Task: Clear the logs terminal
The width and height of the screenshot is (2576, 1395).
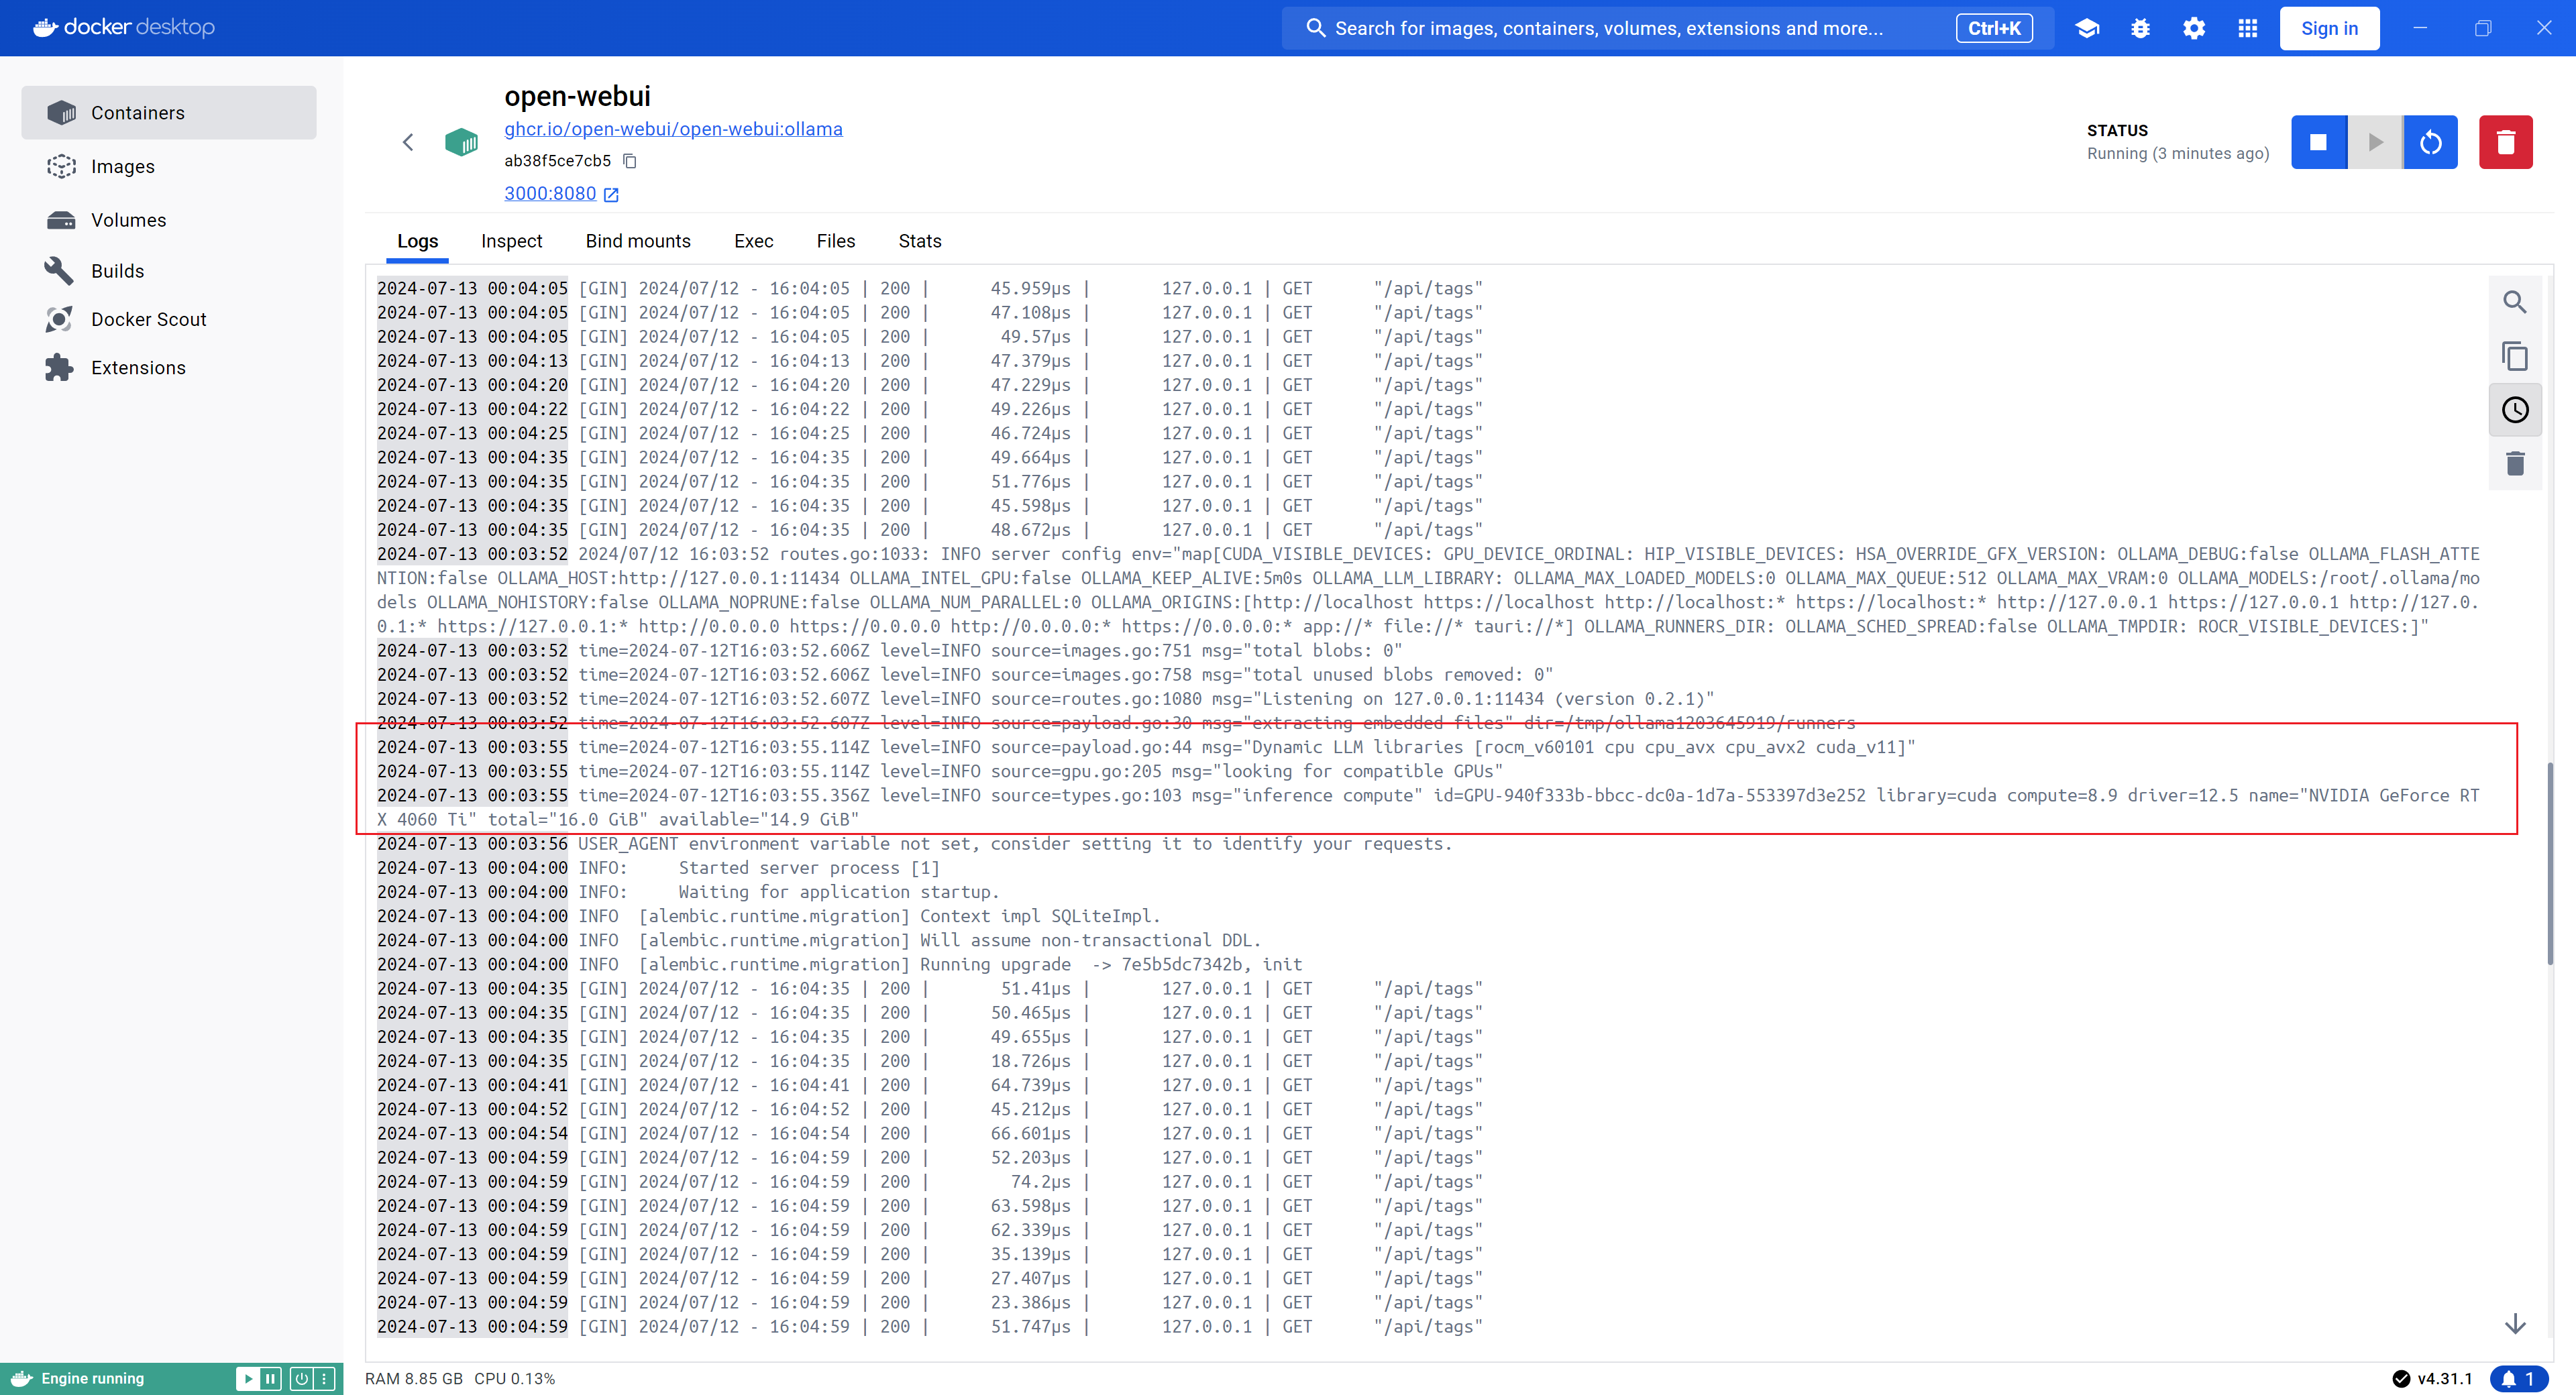Action: [x=2515, y=463]
